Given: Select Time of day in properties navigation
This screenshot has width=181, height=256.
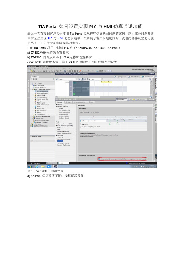Looking at the screenshot, I should 61,137.
